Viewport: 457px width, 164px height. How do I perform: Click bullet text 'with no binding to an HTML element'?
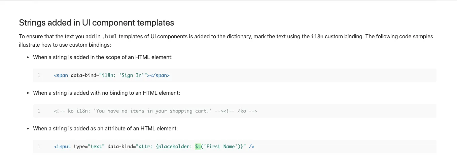click(106, 93)
